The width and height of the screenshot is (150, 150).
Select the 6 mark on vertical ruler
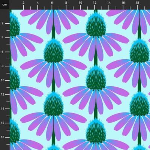(x=3, y=52)
